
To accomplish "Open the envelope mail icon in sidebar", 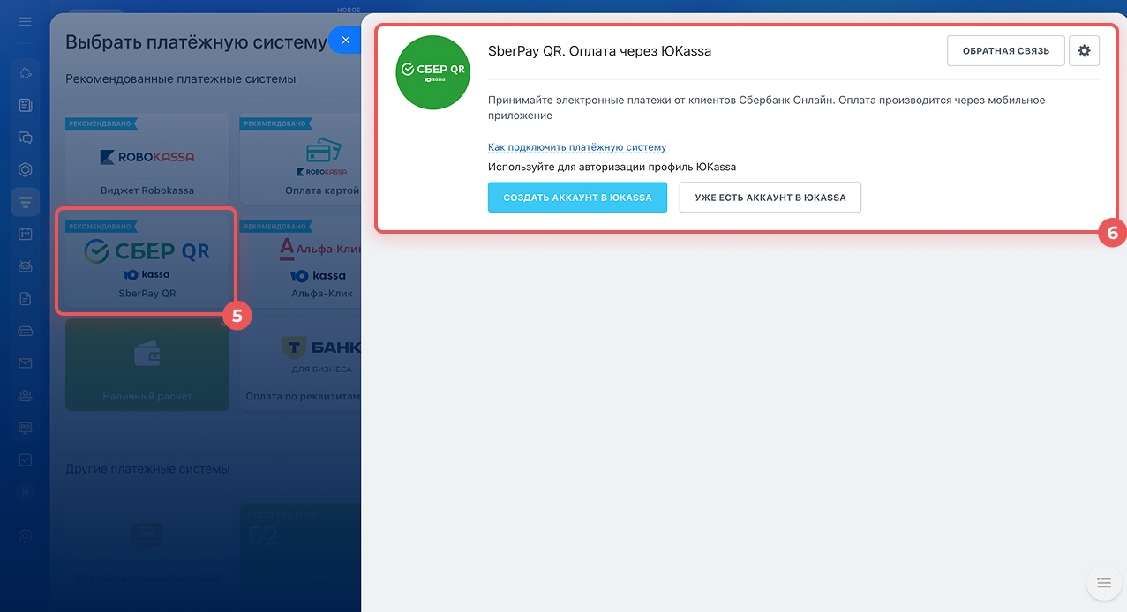I will [x=25, y=362].
